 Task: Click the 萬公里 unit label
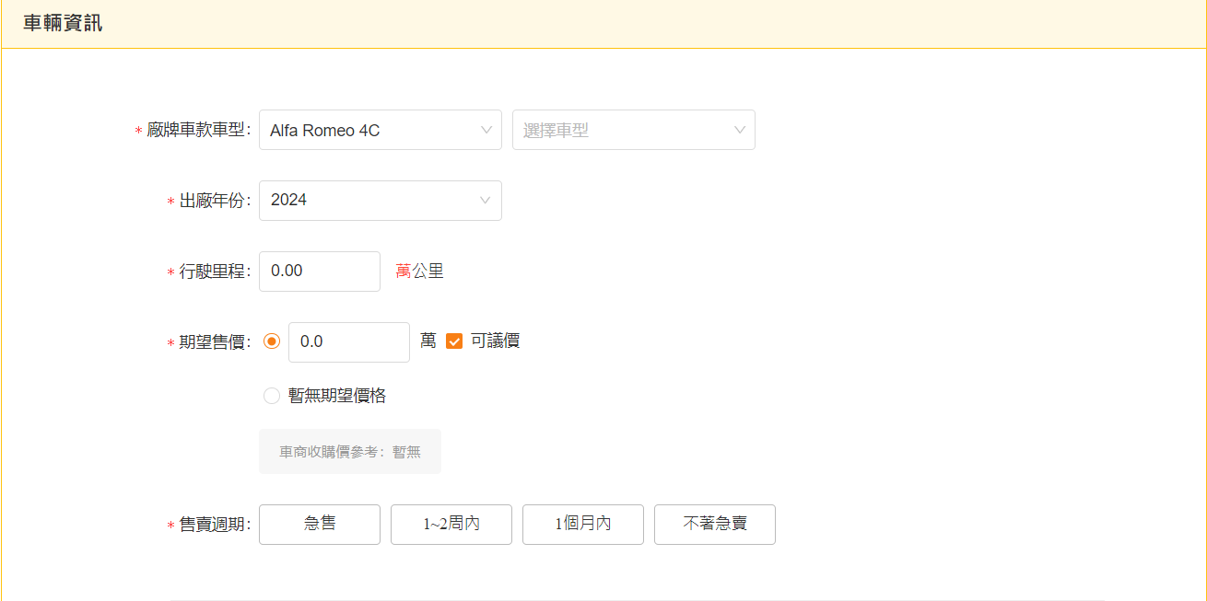tap(419, 272)
